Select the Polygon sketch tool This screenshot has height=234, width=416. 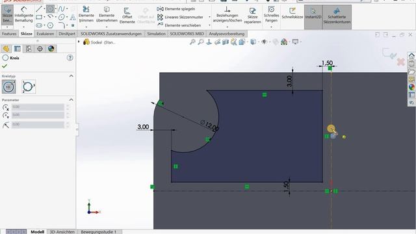pos(50,25)
